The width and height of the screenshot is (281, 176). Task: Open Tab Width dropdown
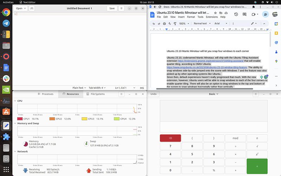[97, 88]
